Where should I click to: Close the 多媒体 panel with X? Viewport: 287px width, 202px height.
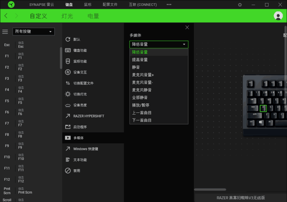(187, 27)
